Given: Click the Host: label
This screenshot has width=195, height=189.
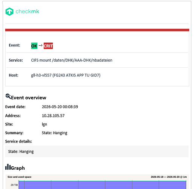Looking at the screenshot, I should (14, 75).
